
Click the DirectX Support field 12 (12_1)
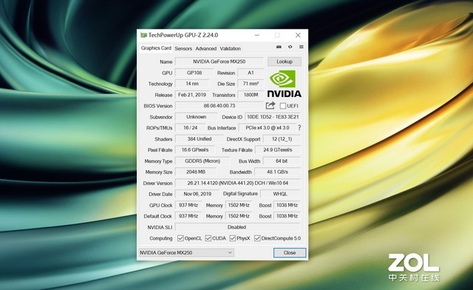coord(282,139)
